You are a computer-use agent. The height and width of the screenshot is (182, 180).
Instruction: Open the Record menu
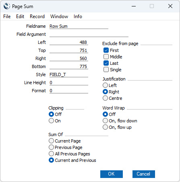(x=37, y=17)
